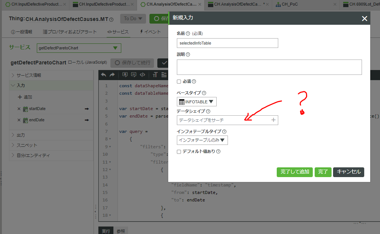The image size is (380, 234).
Task: Select the remove comment bubble icon
Action: coord(134,75)
